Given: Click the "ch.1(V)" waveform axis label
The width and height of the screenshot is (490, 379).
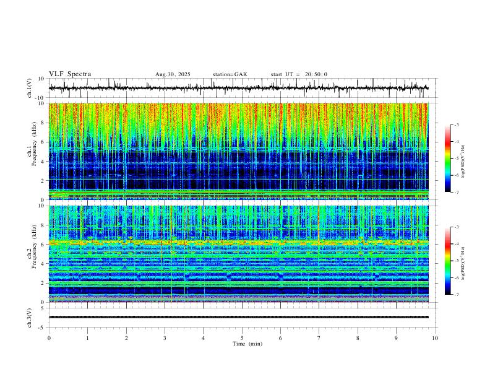Looking at the screenshot, I should [x=30, y=88].
